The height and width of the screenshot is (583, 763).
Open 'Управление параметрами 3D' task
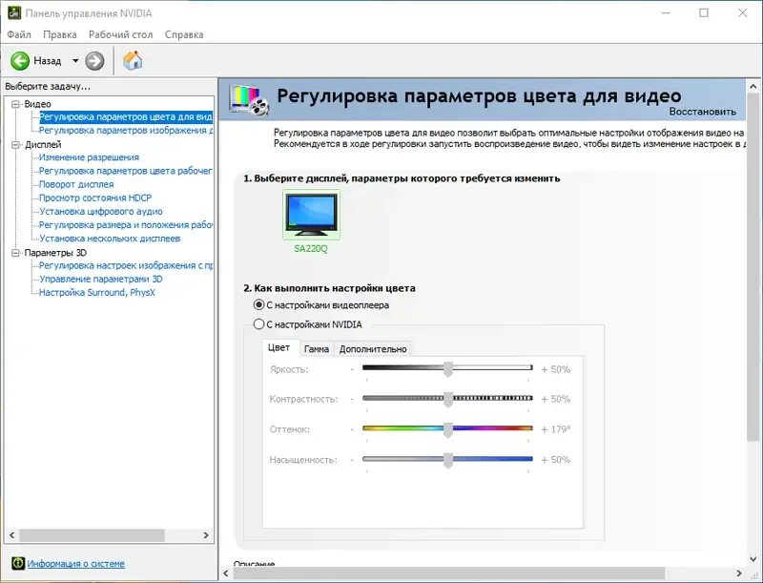click(101, 280)
